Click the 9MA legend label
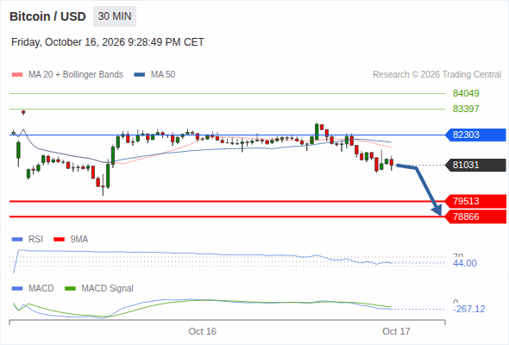 pos(79,240)
